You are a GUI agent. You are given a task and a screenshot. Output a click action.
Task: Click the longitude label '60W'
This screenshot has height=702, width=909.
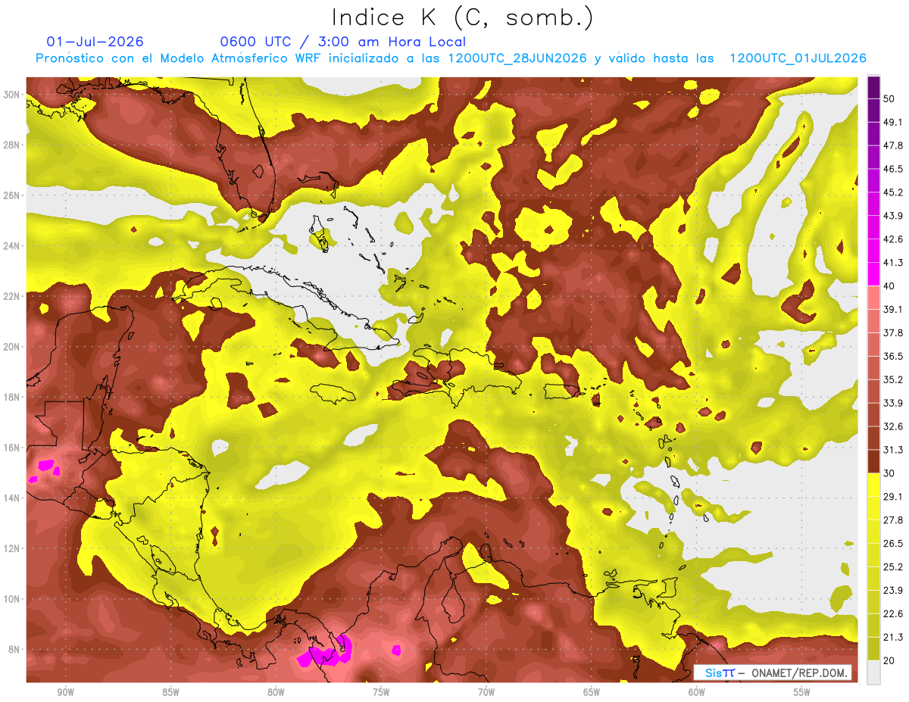pos(697,693)
